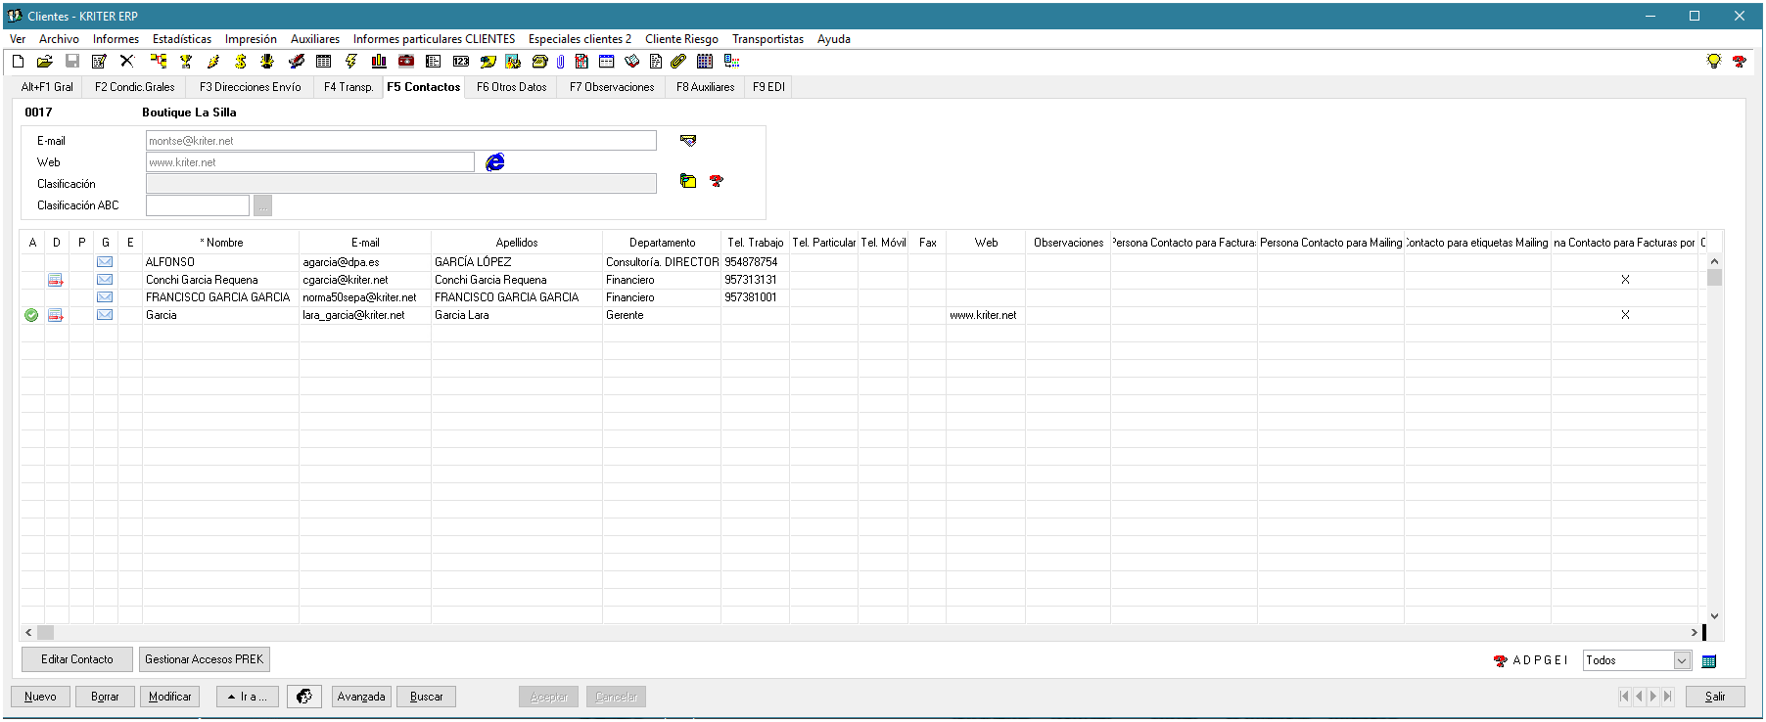Toggle facturas X mark in Conchi row
Viewport: 1766px width, 722px height.
click(1625, 280)
